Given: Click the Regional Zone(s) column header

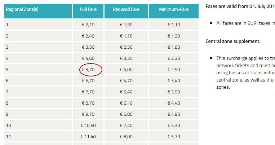Looking at the screenshot, I should 22,9.
